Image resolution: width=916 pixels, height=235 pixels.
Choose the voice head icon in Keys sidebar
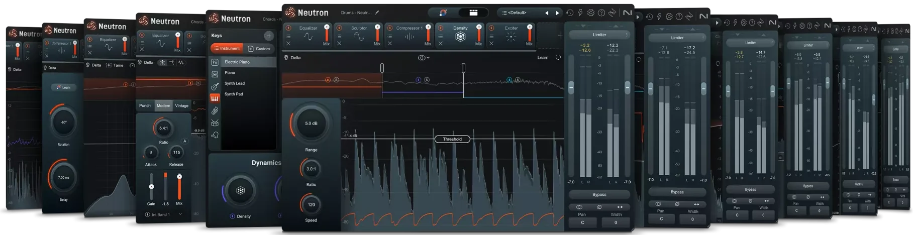point(215,135)
